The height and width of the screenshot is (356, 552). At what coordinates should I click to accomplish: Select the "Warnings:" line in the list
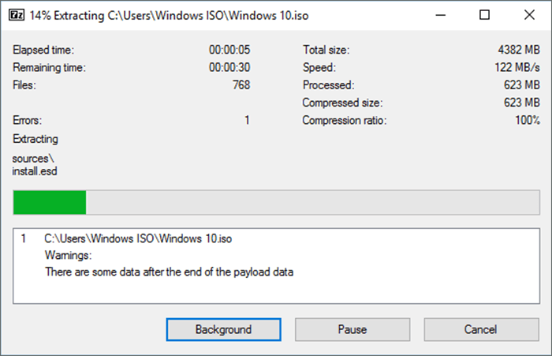tap(69, 256)
